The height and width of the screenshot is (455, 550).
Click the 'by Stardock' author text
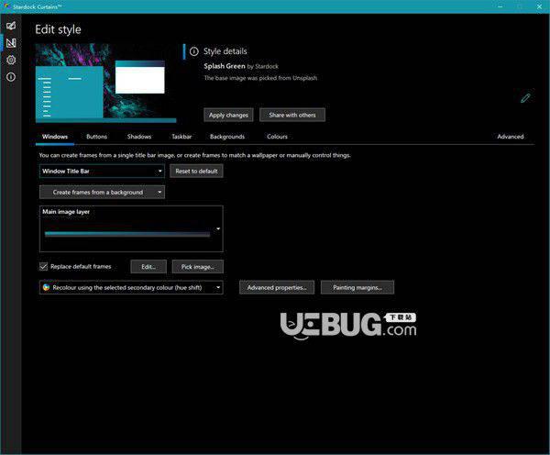(x=263, y=66)
